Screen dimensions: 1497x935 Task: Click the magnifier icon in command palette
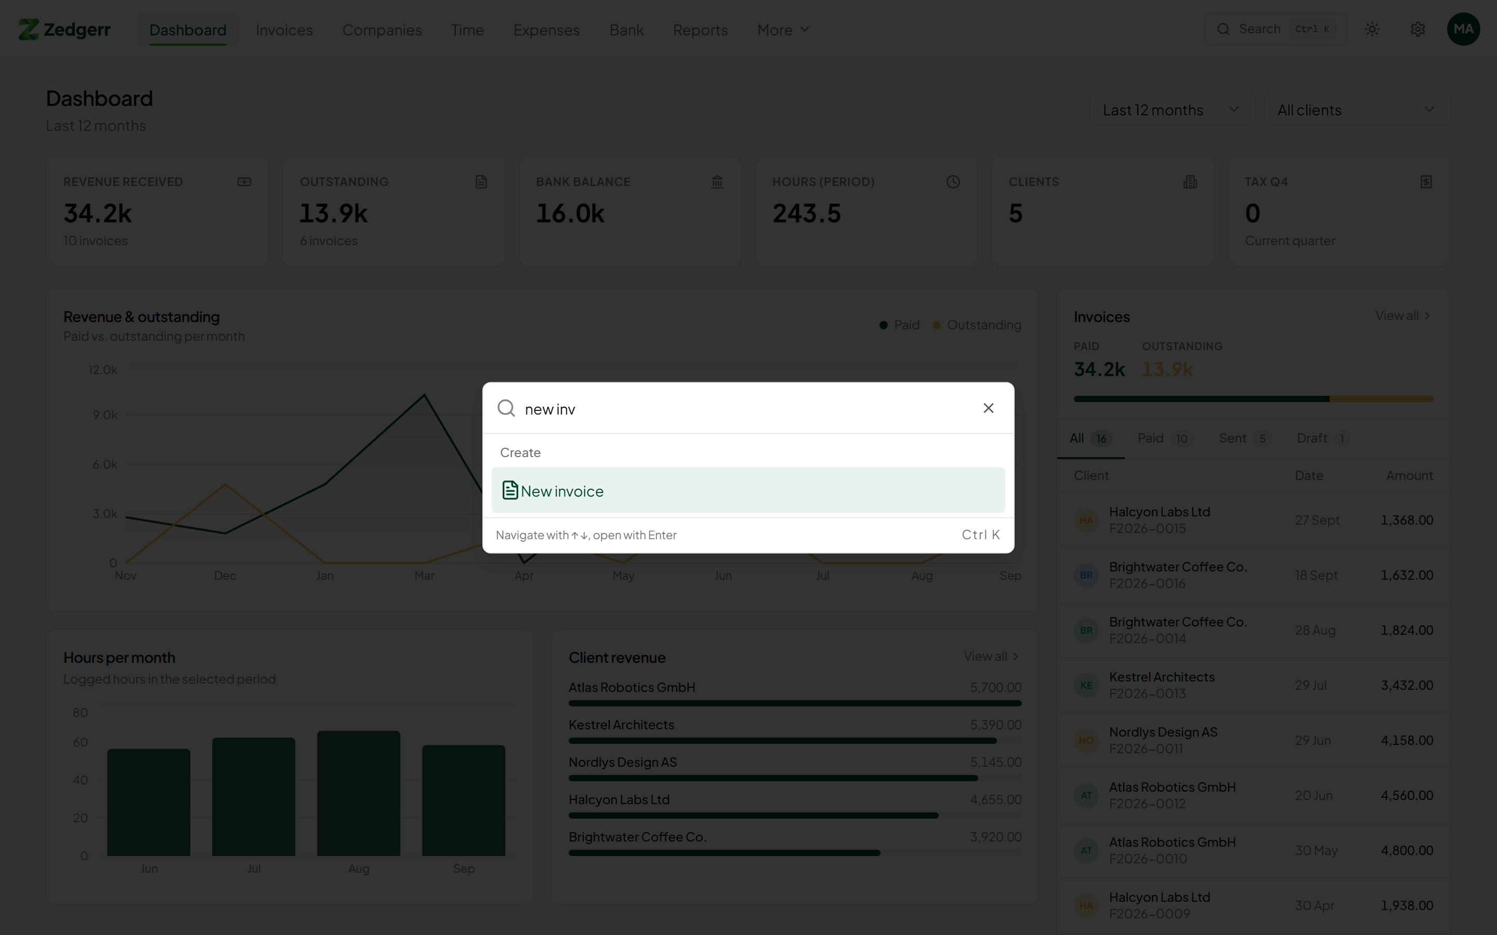(x=506, y=408)
